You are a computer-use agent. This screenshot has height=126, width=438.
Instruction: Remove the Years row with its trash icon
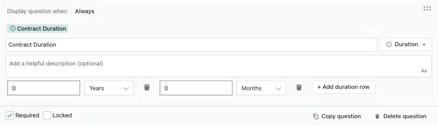(x=147, y=87)
